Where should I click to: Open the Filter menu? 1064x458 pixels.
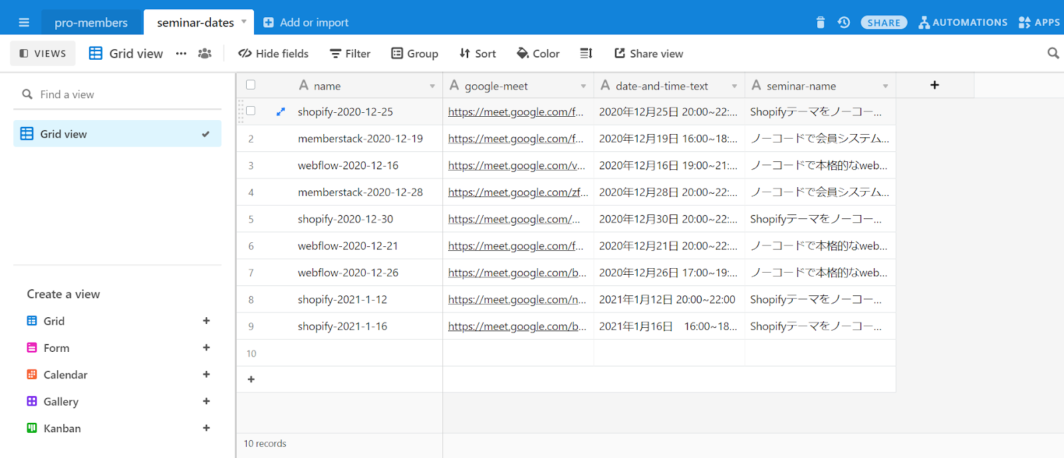pos(350,53)
